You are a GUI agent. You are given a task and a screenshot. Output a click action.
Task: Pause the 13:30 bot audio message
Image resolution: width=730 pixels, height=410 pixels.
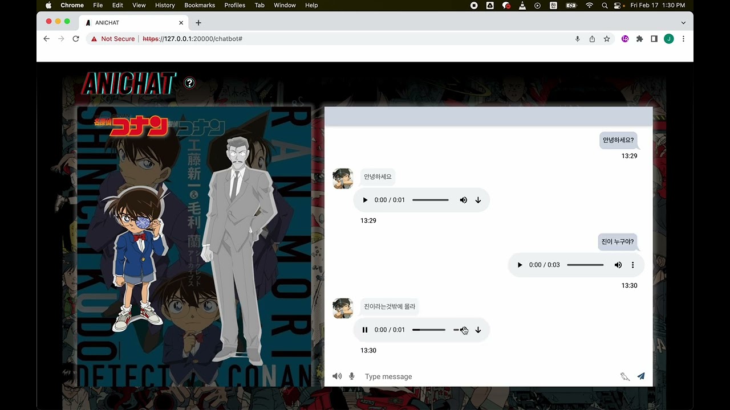point(365,330)
